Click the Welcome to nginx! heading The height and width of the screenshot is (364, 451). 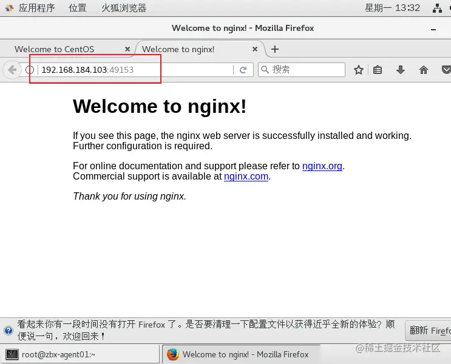coord(160,106)
